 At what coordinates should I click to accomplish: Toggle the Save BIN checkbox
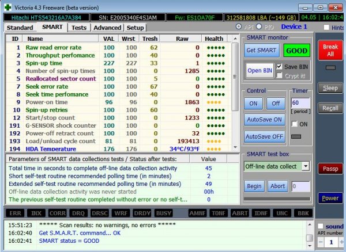pyautogui.click(x=280, y=66)
